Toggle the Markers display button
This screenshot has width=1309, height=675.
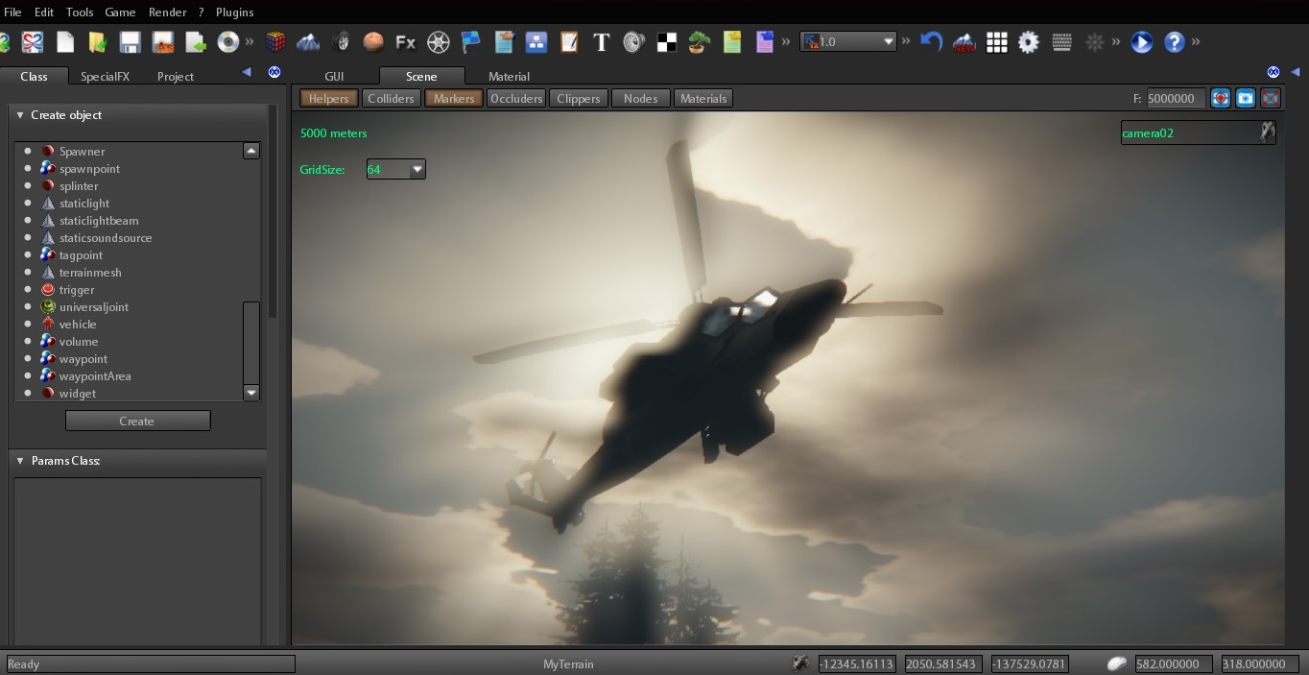(x=454, y=98)
